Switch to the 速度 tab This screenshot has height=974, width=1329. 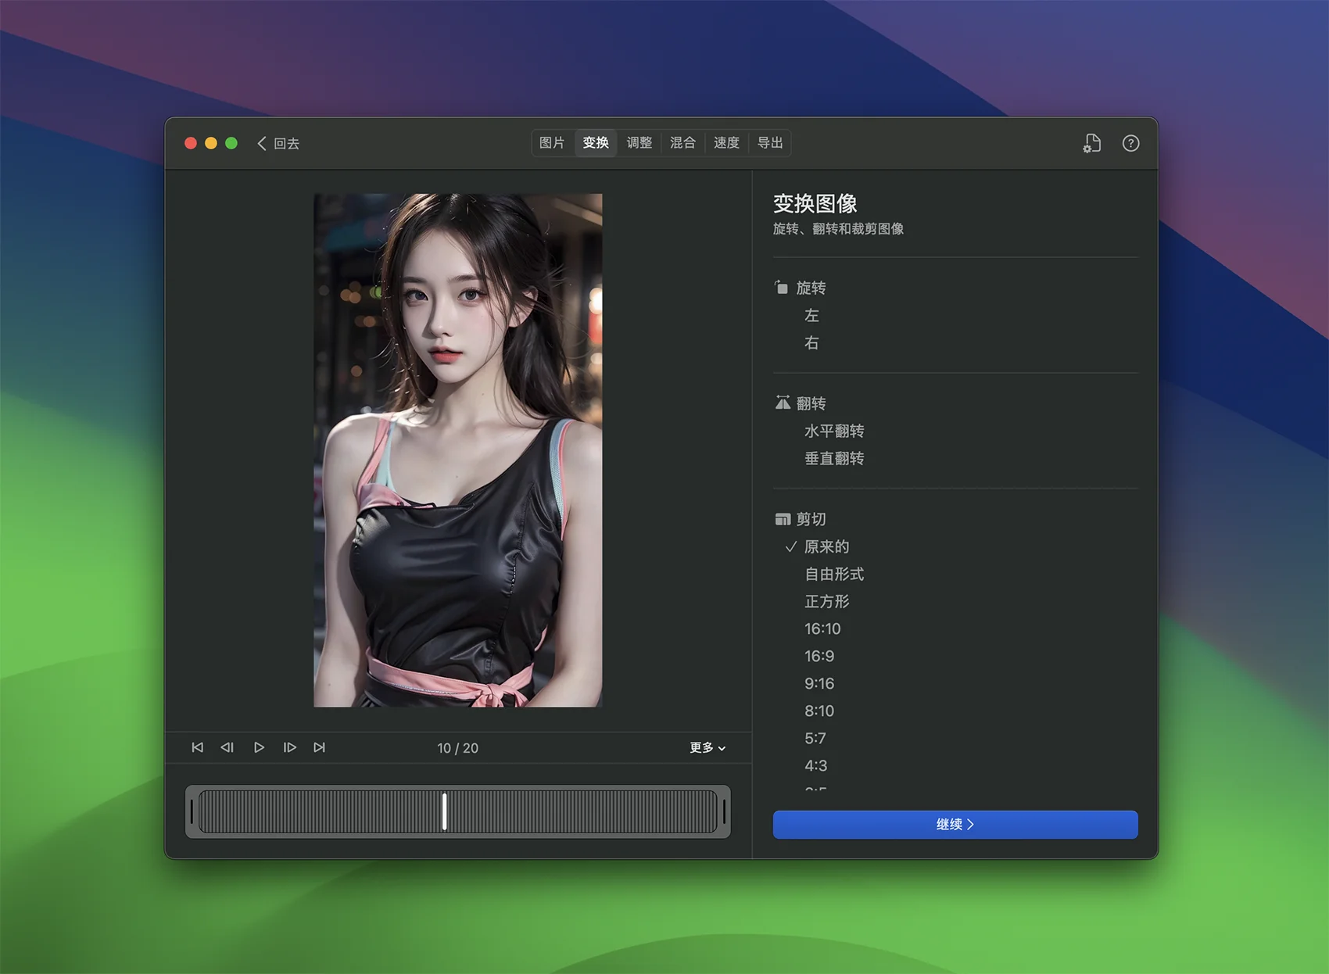(x=726, y=143)
